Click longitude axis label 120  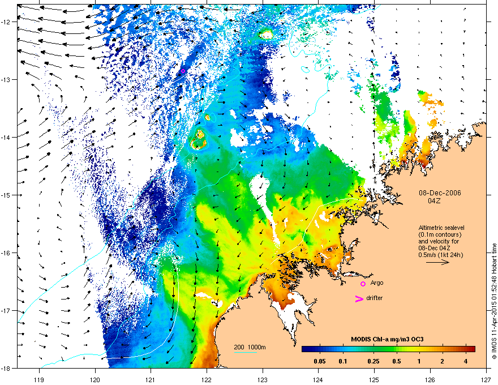[x=95, y=379]
